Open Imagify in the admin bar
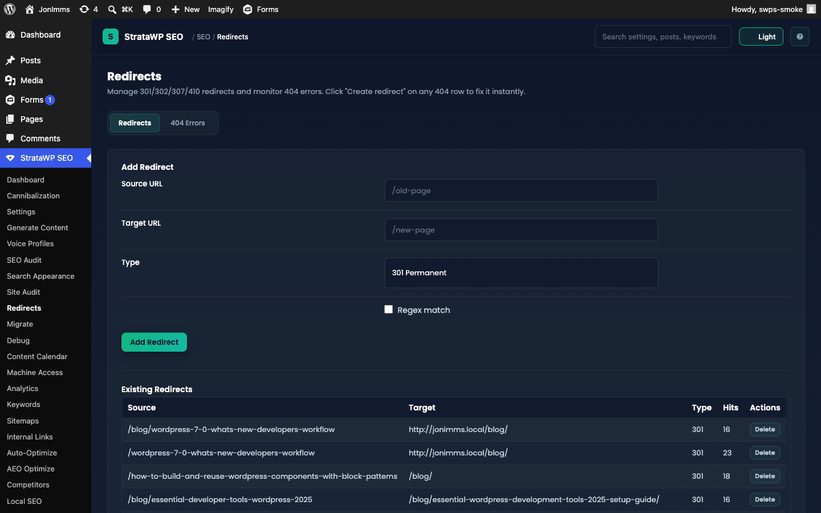Viewport: 821px width, 513px height. pos(221,9)
